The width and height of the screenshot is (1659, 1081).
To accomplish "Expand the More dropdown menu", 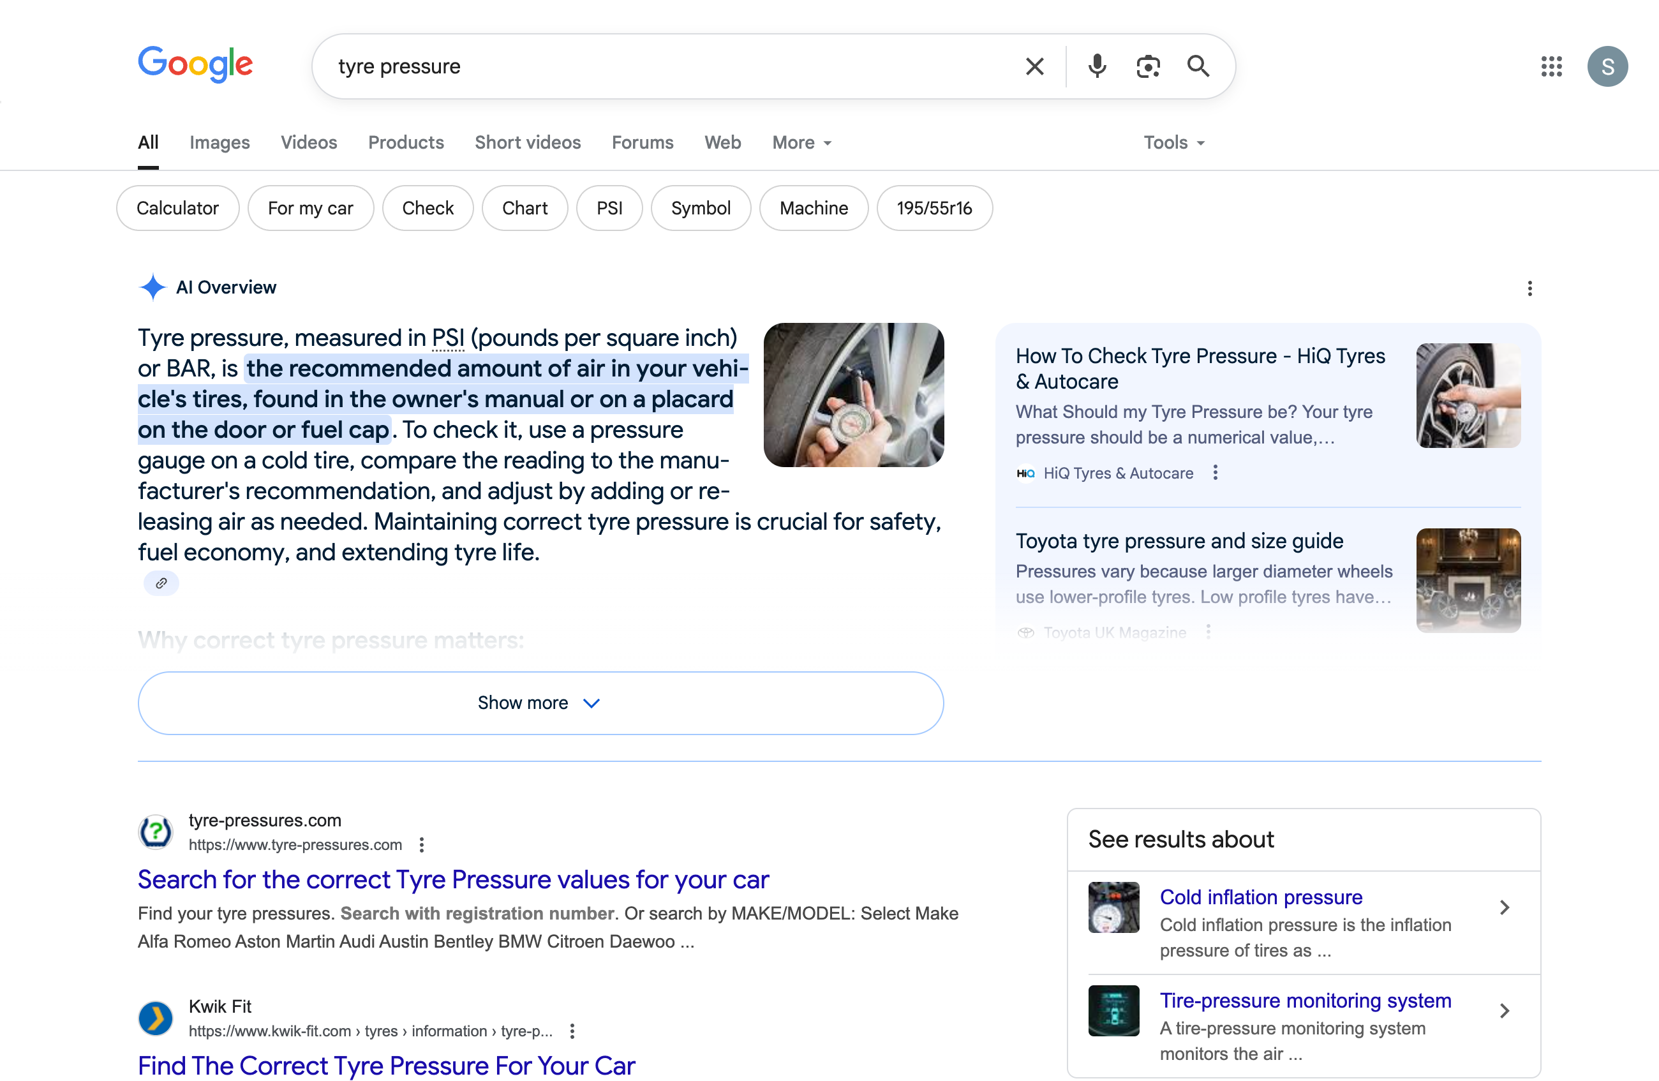I will click(801, 142).
